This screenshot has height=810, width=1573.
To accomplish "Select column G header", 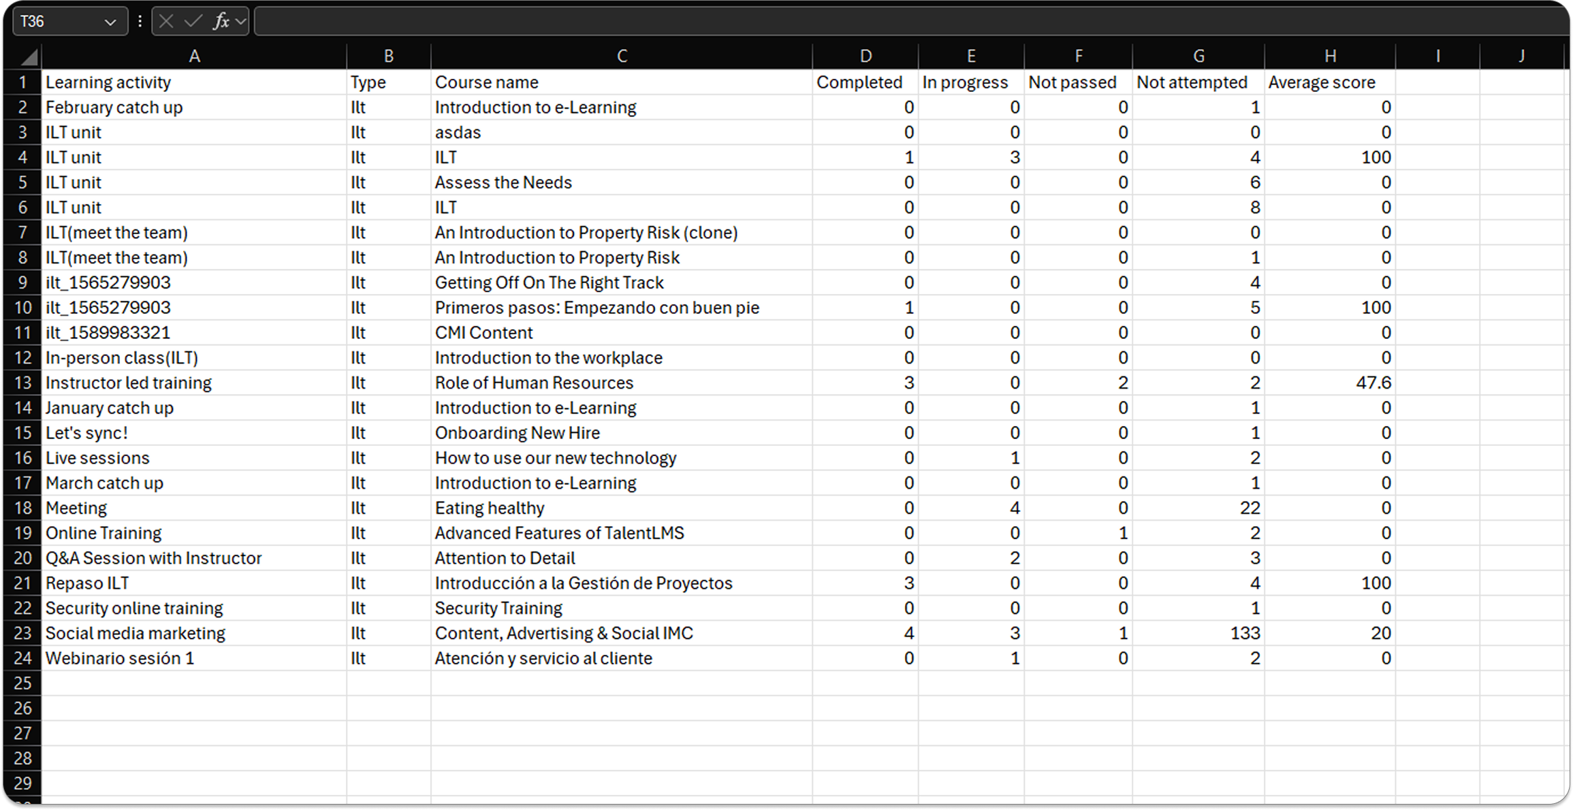I will (x=1198, y=56).
